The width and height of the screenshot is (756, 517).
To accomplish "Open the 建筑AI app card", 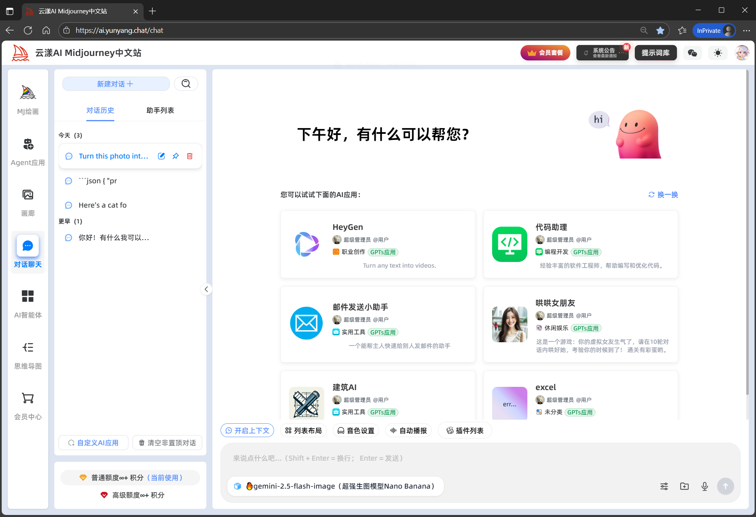I will (378, 396).
